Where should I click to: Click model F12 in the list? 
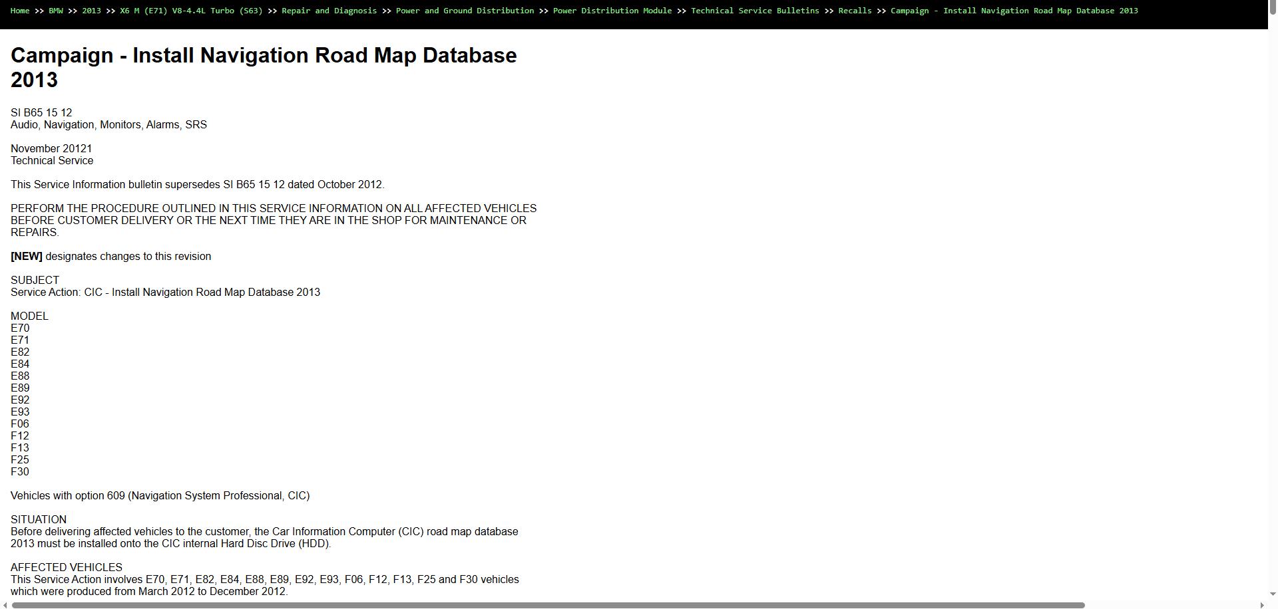[x=20, y=436]
